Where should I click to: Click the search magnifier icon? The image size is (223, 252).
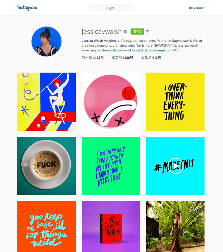pyautogui.click(x=107, y=8)
